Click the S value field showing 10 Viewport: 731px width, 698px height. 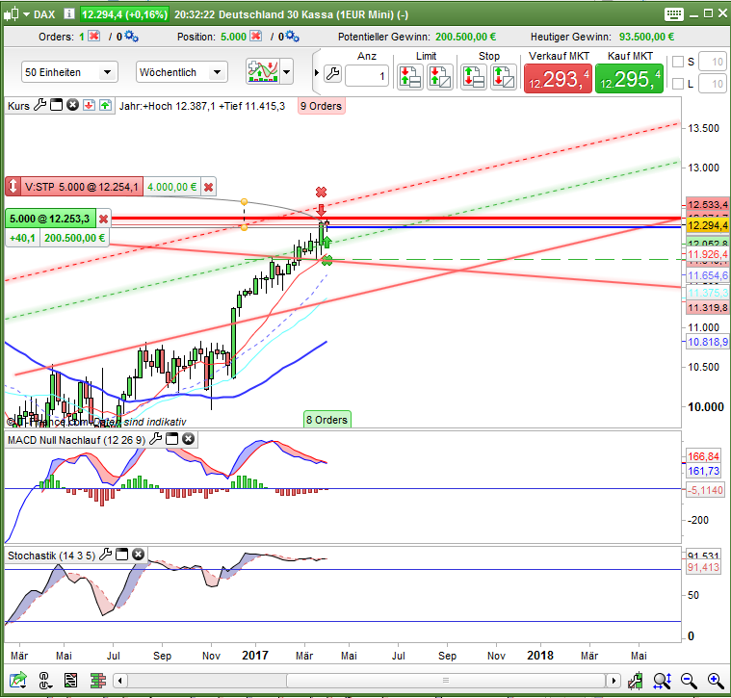click(x=713, y=62)
